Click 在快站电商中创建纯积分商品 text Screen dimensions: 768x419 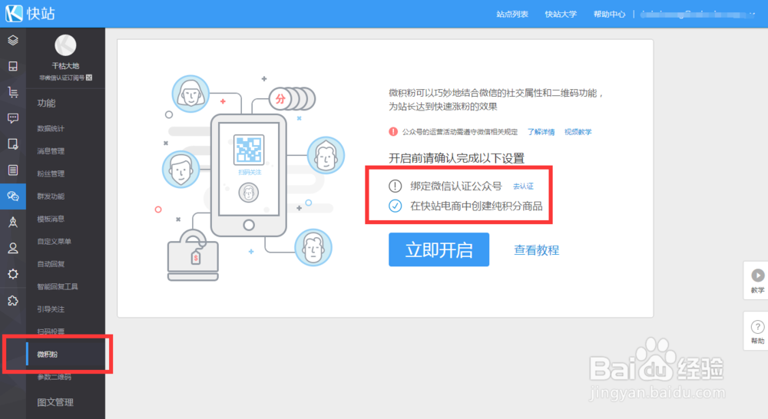tap(477, 206)
